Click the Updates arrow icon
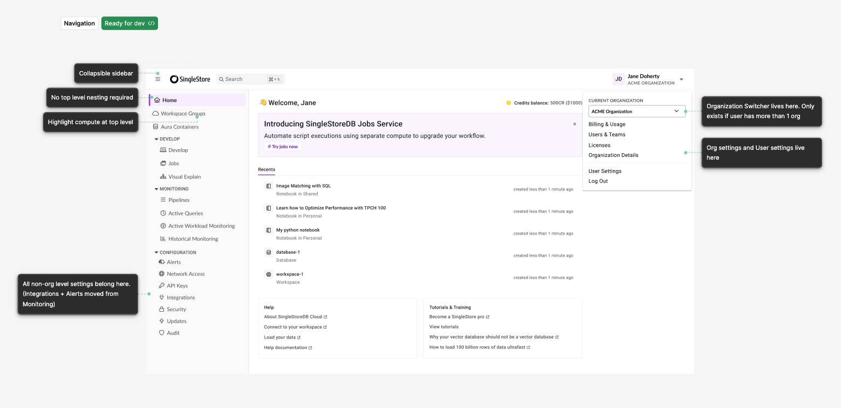Viewport: 841px width, 408px height. coord(161,321)
